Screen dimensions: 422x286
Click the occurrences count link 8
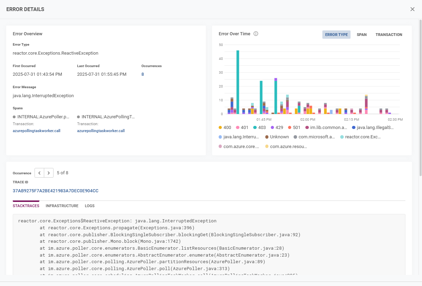pos(143,74)
